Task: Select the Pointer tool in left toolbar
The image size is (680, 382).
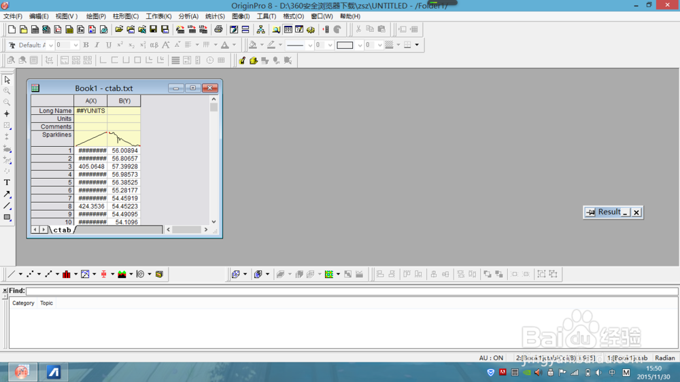Action: point(7,80)
